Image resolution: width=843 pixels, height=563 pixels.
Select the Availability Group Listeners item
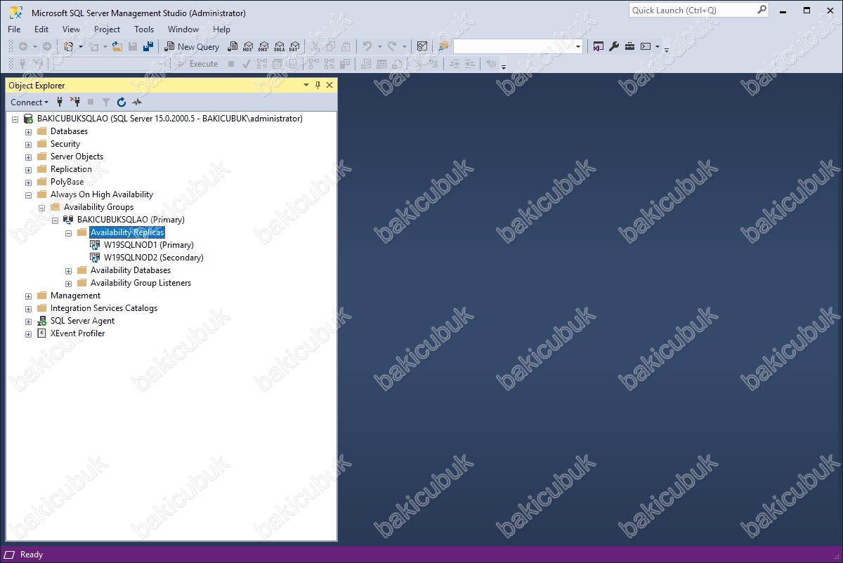(x=140, y=283)
